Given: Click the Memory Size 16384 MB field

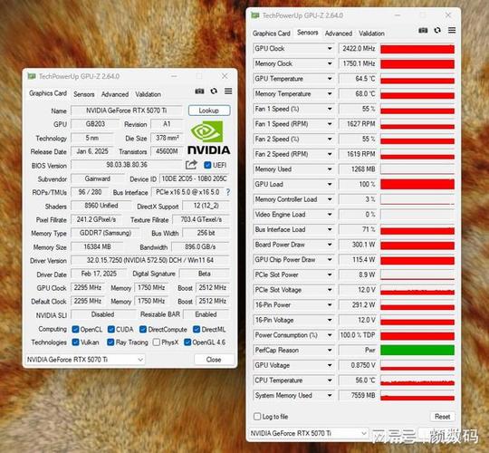Looking at the screenshot, I should 97,246.
